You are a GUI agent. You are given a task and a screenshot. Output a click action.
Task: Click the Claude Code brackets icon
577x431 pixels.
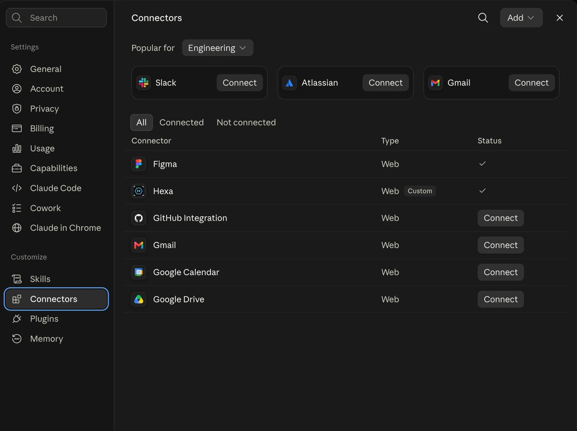[x=17, y=188]
